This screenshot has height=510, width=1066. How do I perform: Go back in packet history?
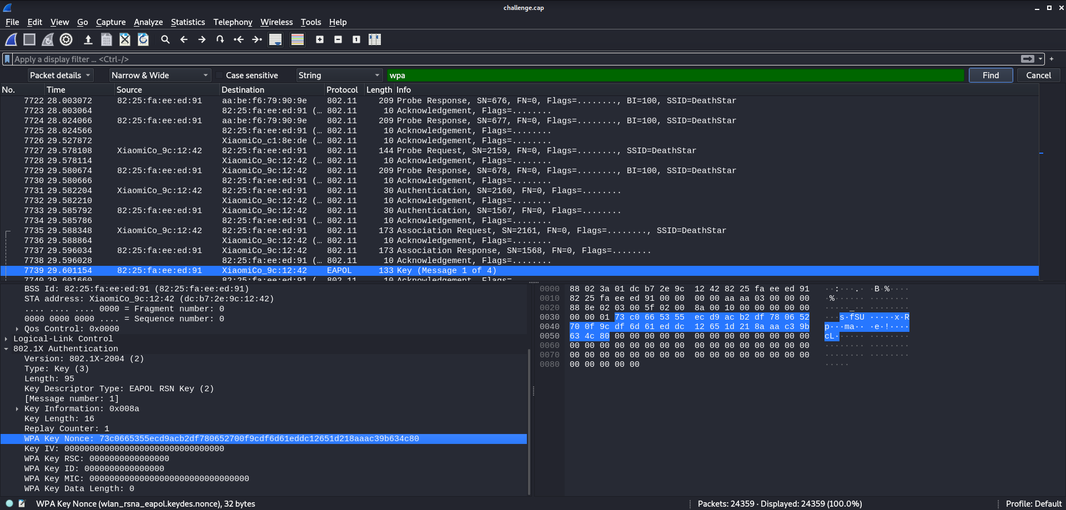click(184, 39)
